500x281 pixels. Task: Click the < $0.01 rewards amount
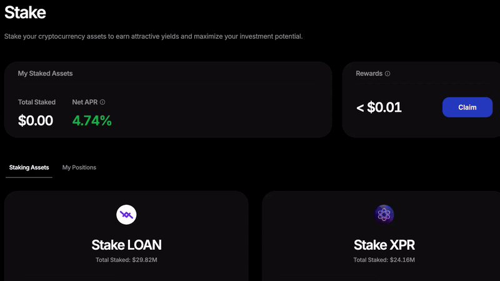point(379,107)
